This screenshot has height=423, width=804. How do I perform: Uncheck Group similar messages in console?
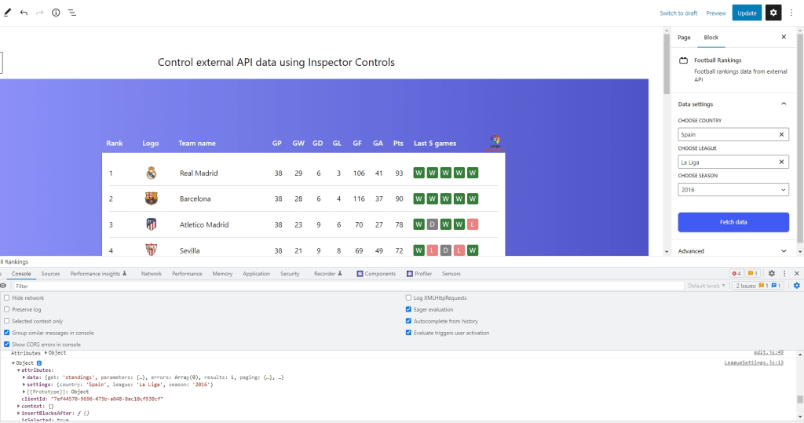click(x=6, y=333)
